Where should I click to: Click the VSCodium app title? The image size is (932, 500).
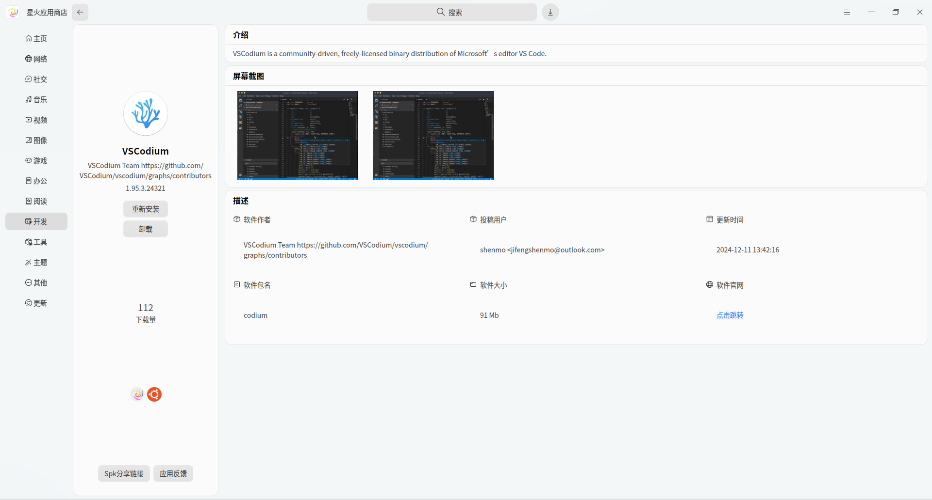coord(146,151)
